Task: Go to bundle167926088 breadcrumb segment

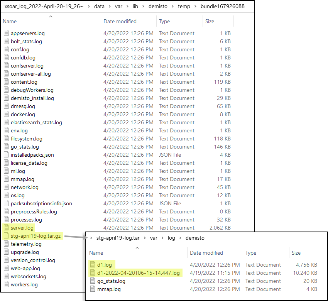Action: (222, 7)
